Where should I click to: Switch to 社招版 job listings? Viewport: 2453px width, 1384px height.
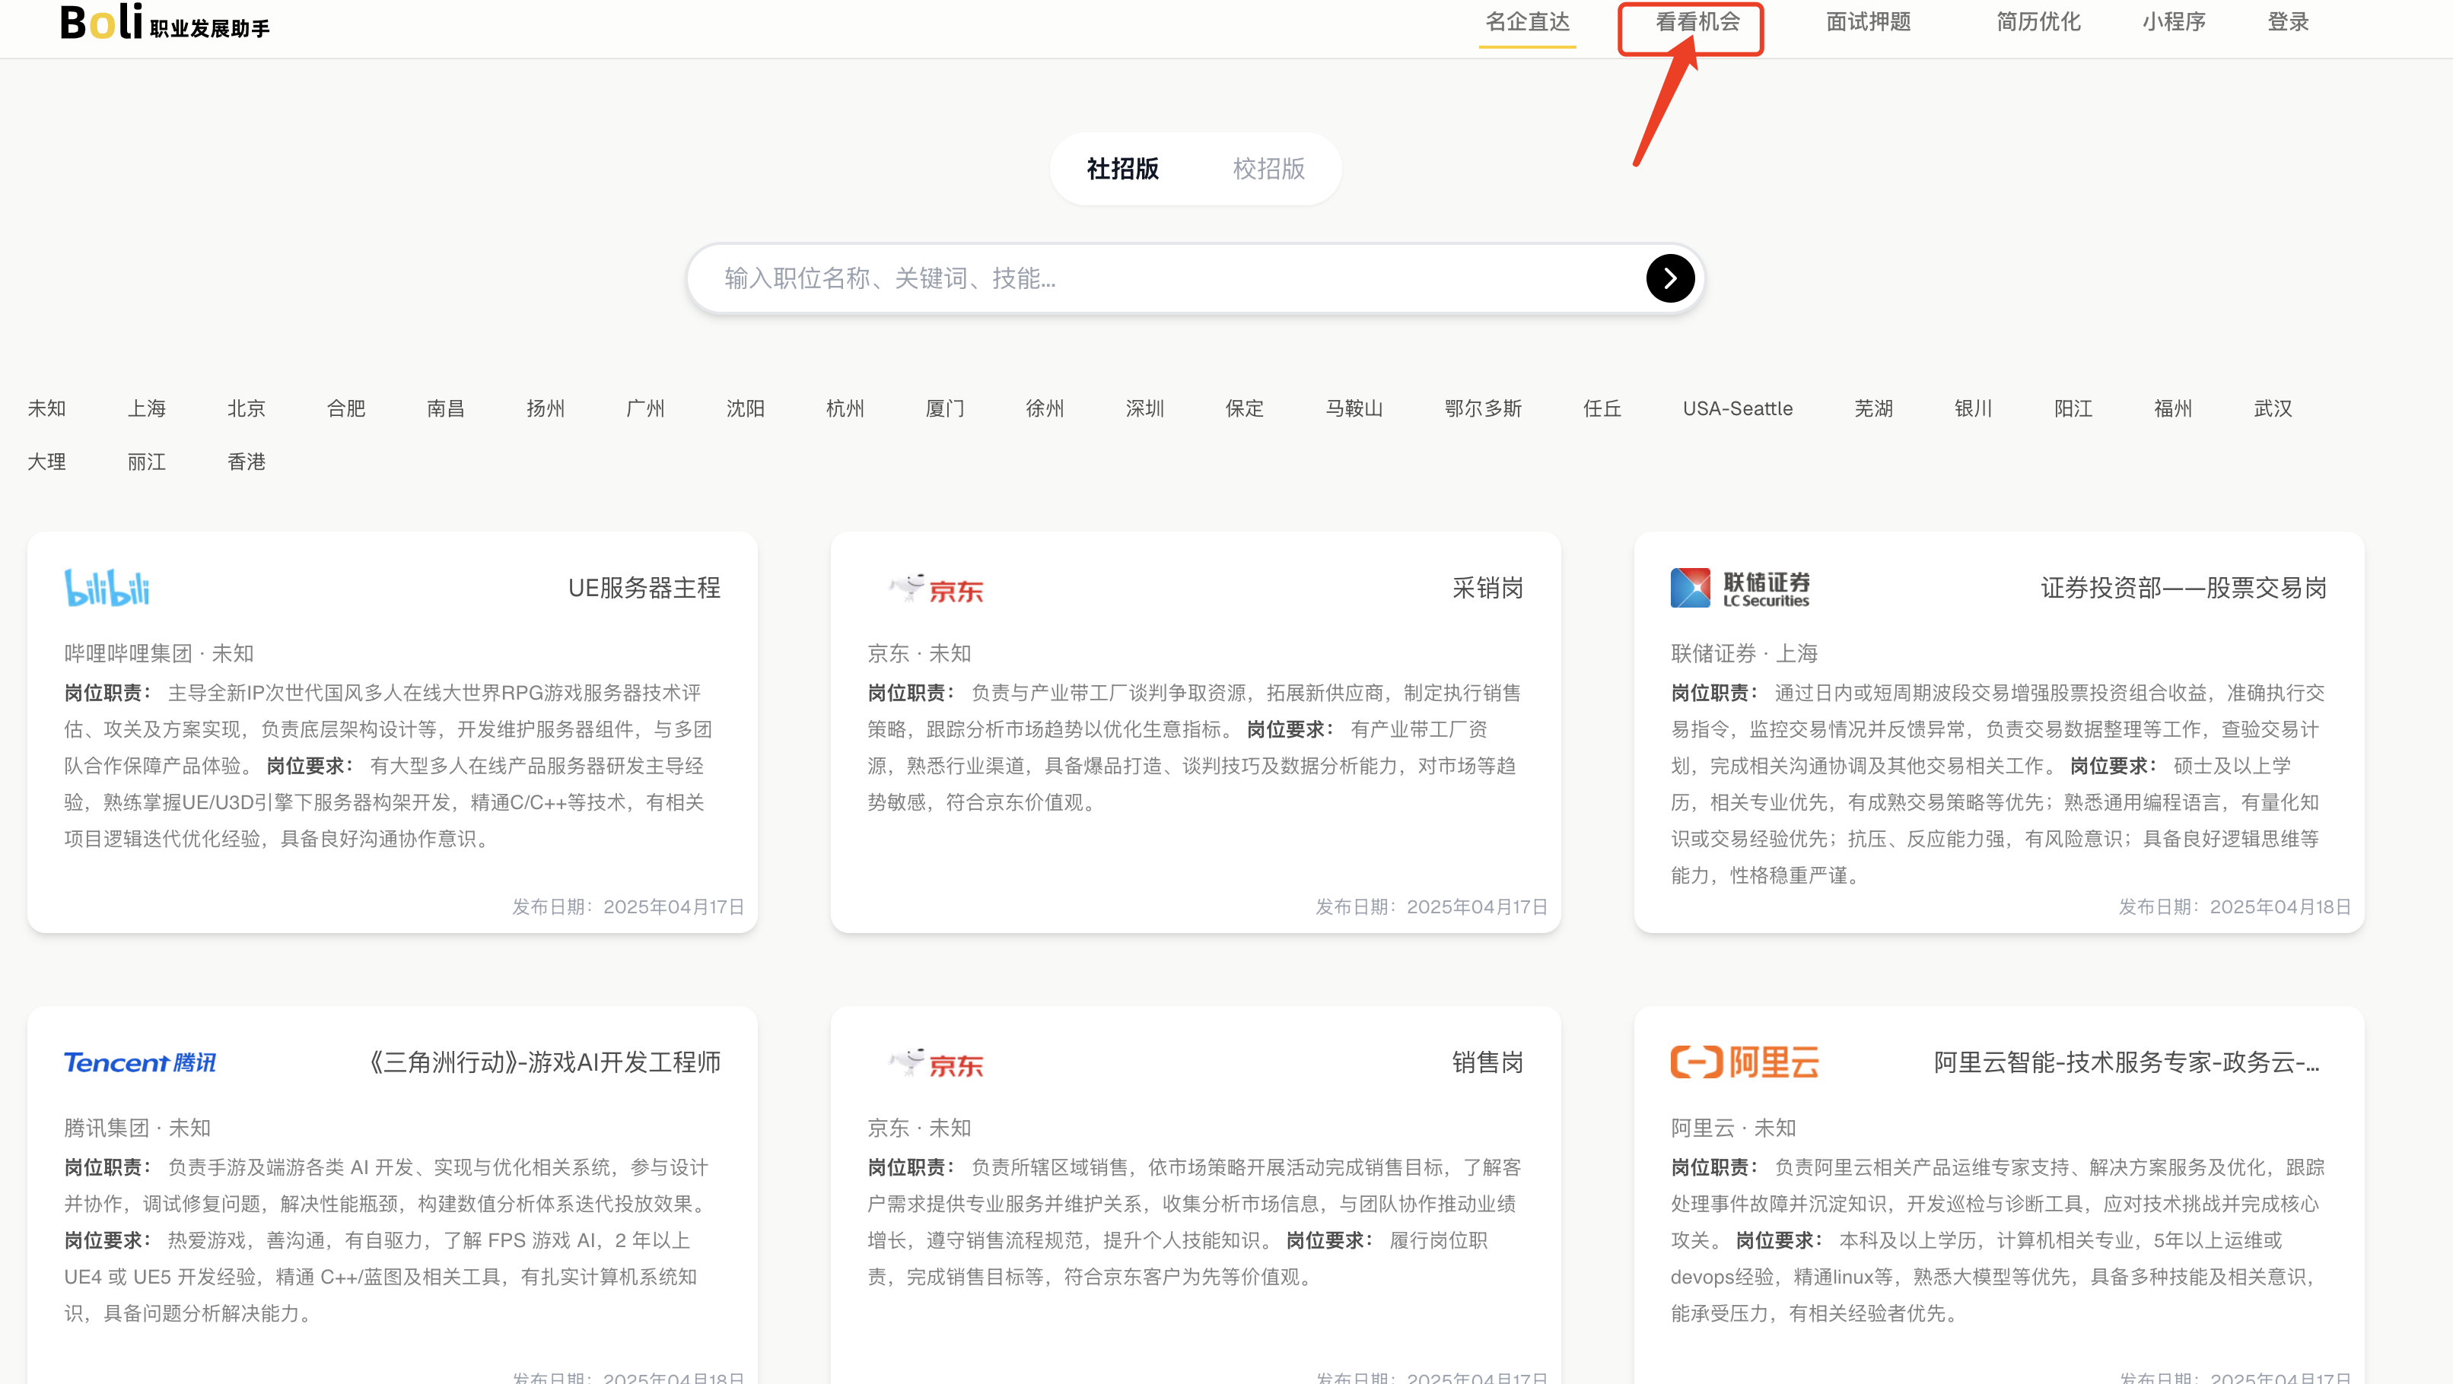[x=1123, y=169]
